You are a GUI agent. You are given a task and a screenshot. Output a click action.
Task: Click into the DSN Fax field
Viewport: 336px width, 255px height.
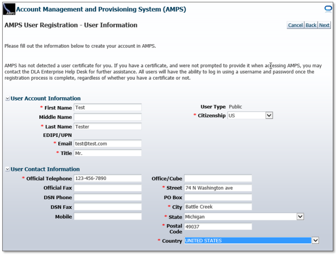coord(108,207)
